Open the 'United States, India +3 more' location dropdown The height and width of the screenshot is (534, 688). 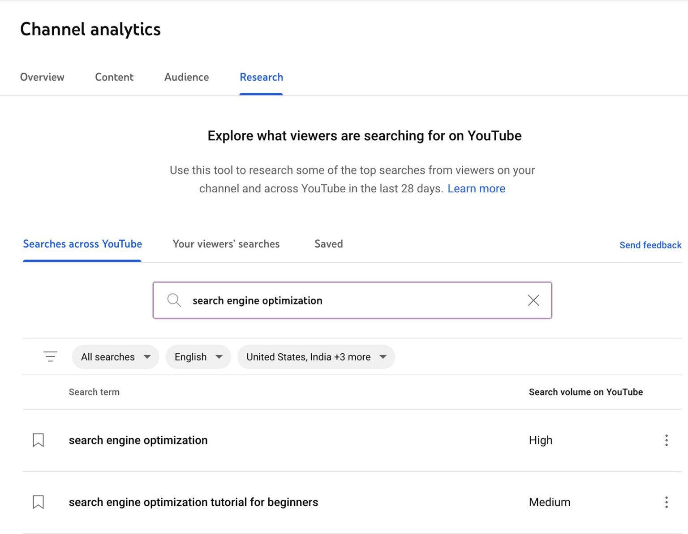[316, 357]
